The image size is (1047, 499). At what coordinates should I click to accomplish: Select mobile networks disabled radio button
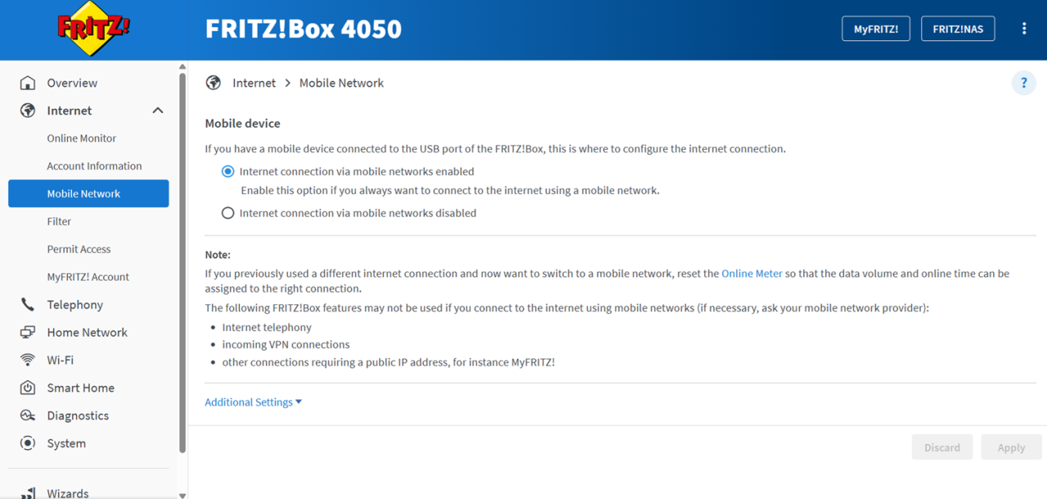coord(228,213)
